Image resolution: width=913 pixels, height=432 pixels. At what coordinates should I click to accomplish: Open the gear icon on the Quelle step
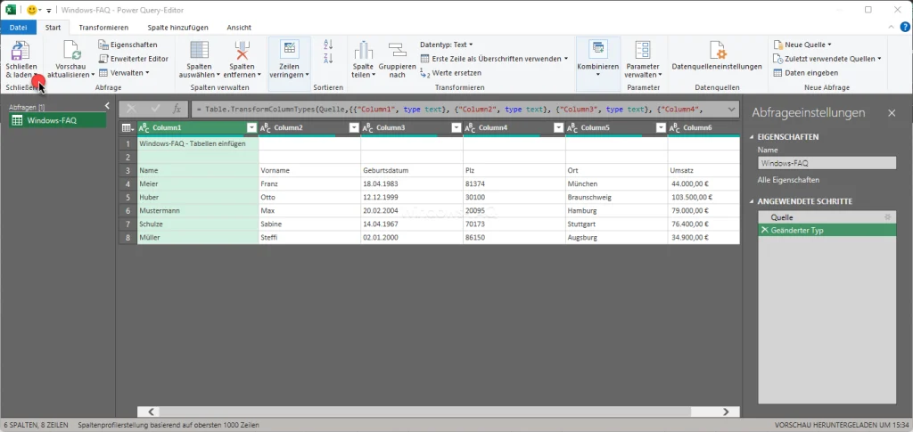coord(887,216)
